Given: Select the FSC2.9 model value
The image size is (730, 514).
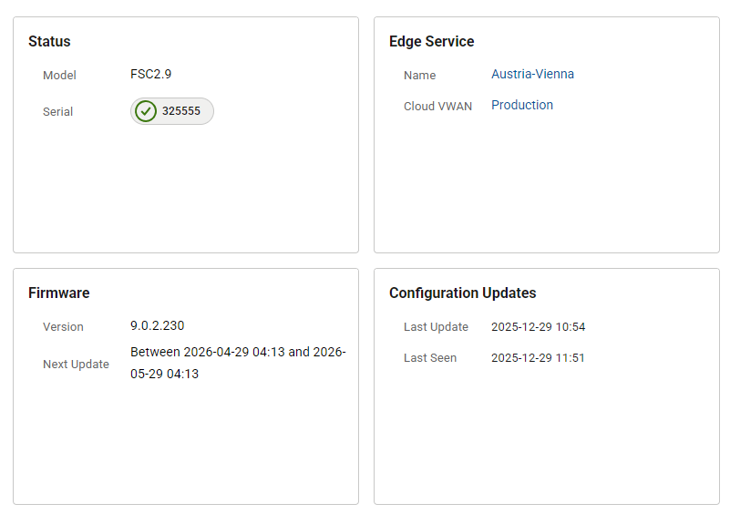Looking at the screenshot, I should tap(150, 74).
